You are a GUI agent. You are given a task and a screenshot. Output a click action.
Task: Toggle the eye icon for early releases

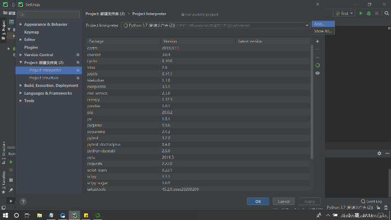click(x=317, y=73)
